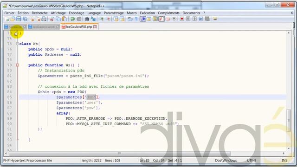Screen dimensions: 297x167
Task: Undo the last action with green arrow
Action: (72, 19)
